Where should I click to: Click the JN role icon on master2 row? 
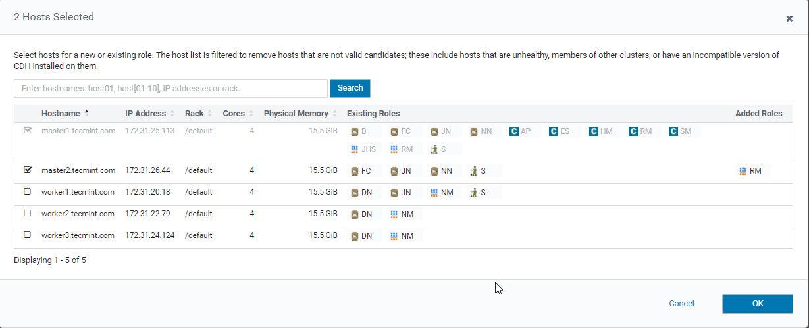tap(394, 171)
